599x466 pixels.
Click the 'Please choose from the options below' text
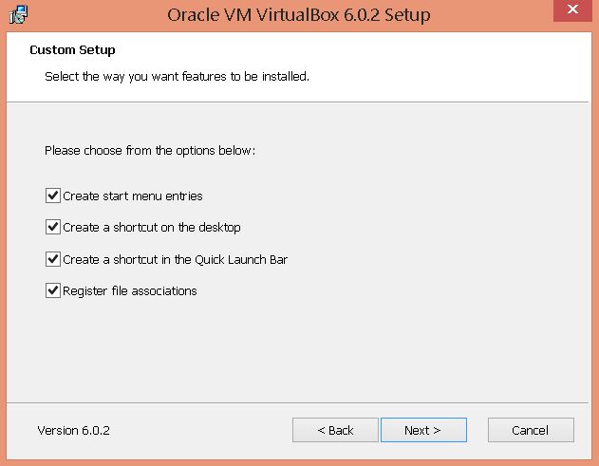pyautogui.click(x=150, y=151)
